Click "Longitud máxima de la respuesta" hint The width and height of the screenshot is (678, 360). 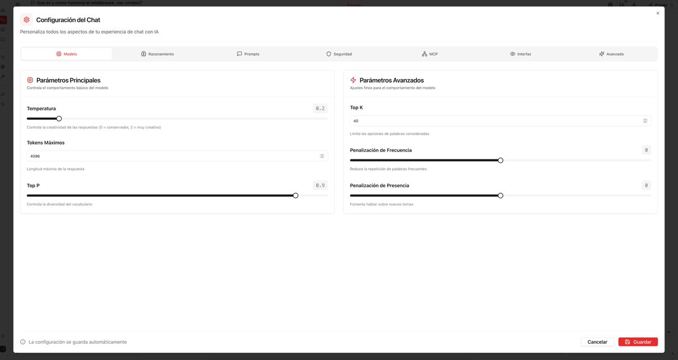55,169
